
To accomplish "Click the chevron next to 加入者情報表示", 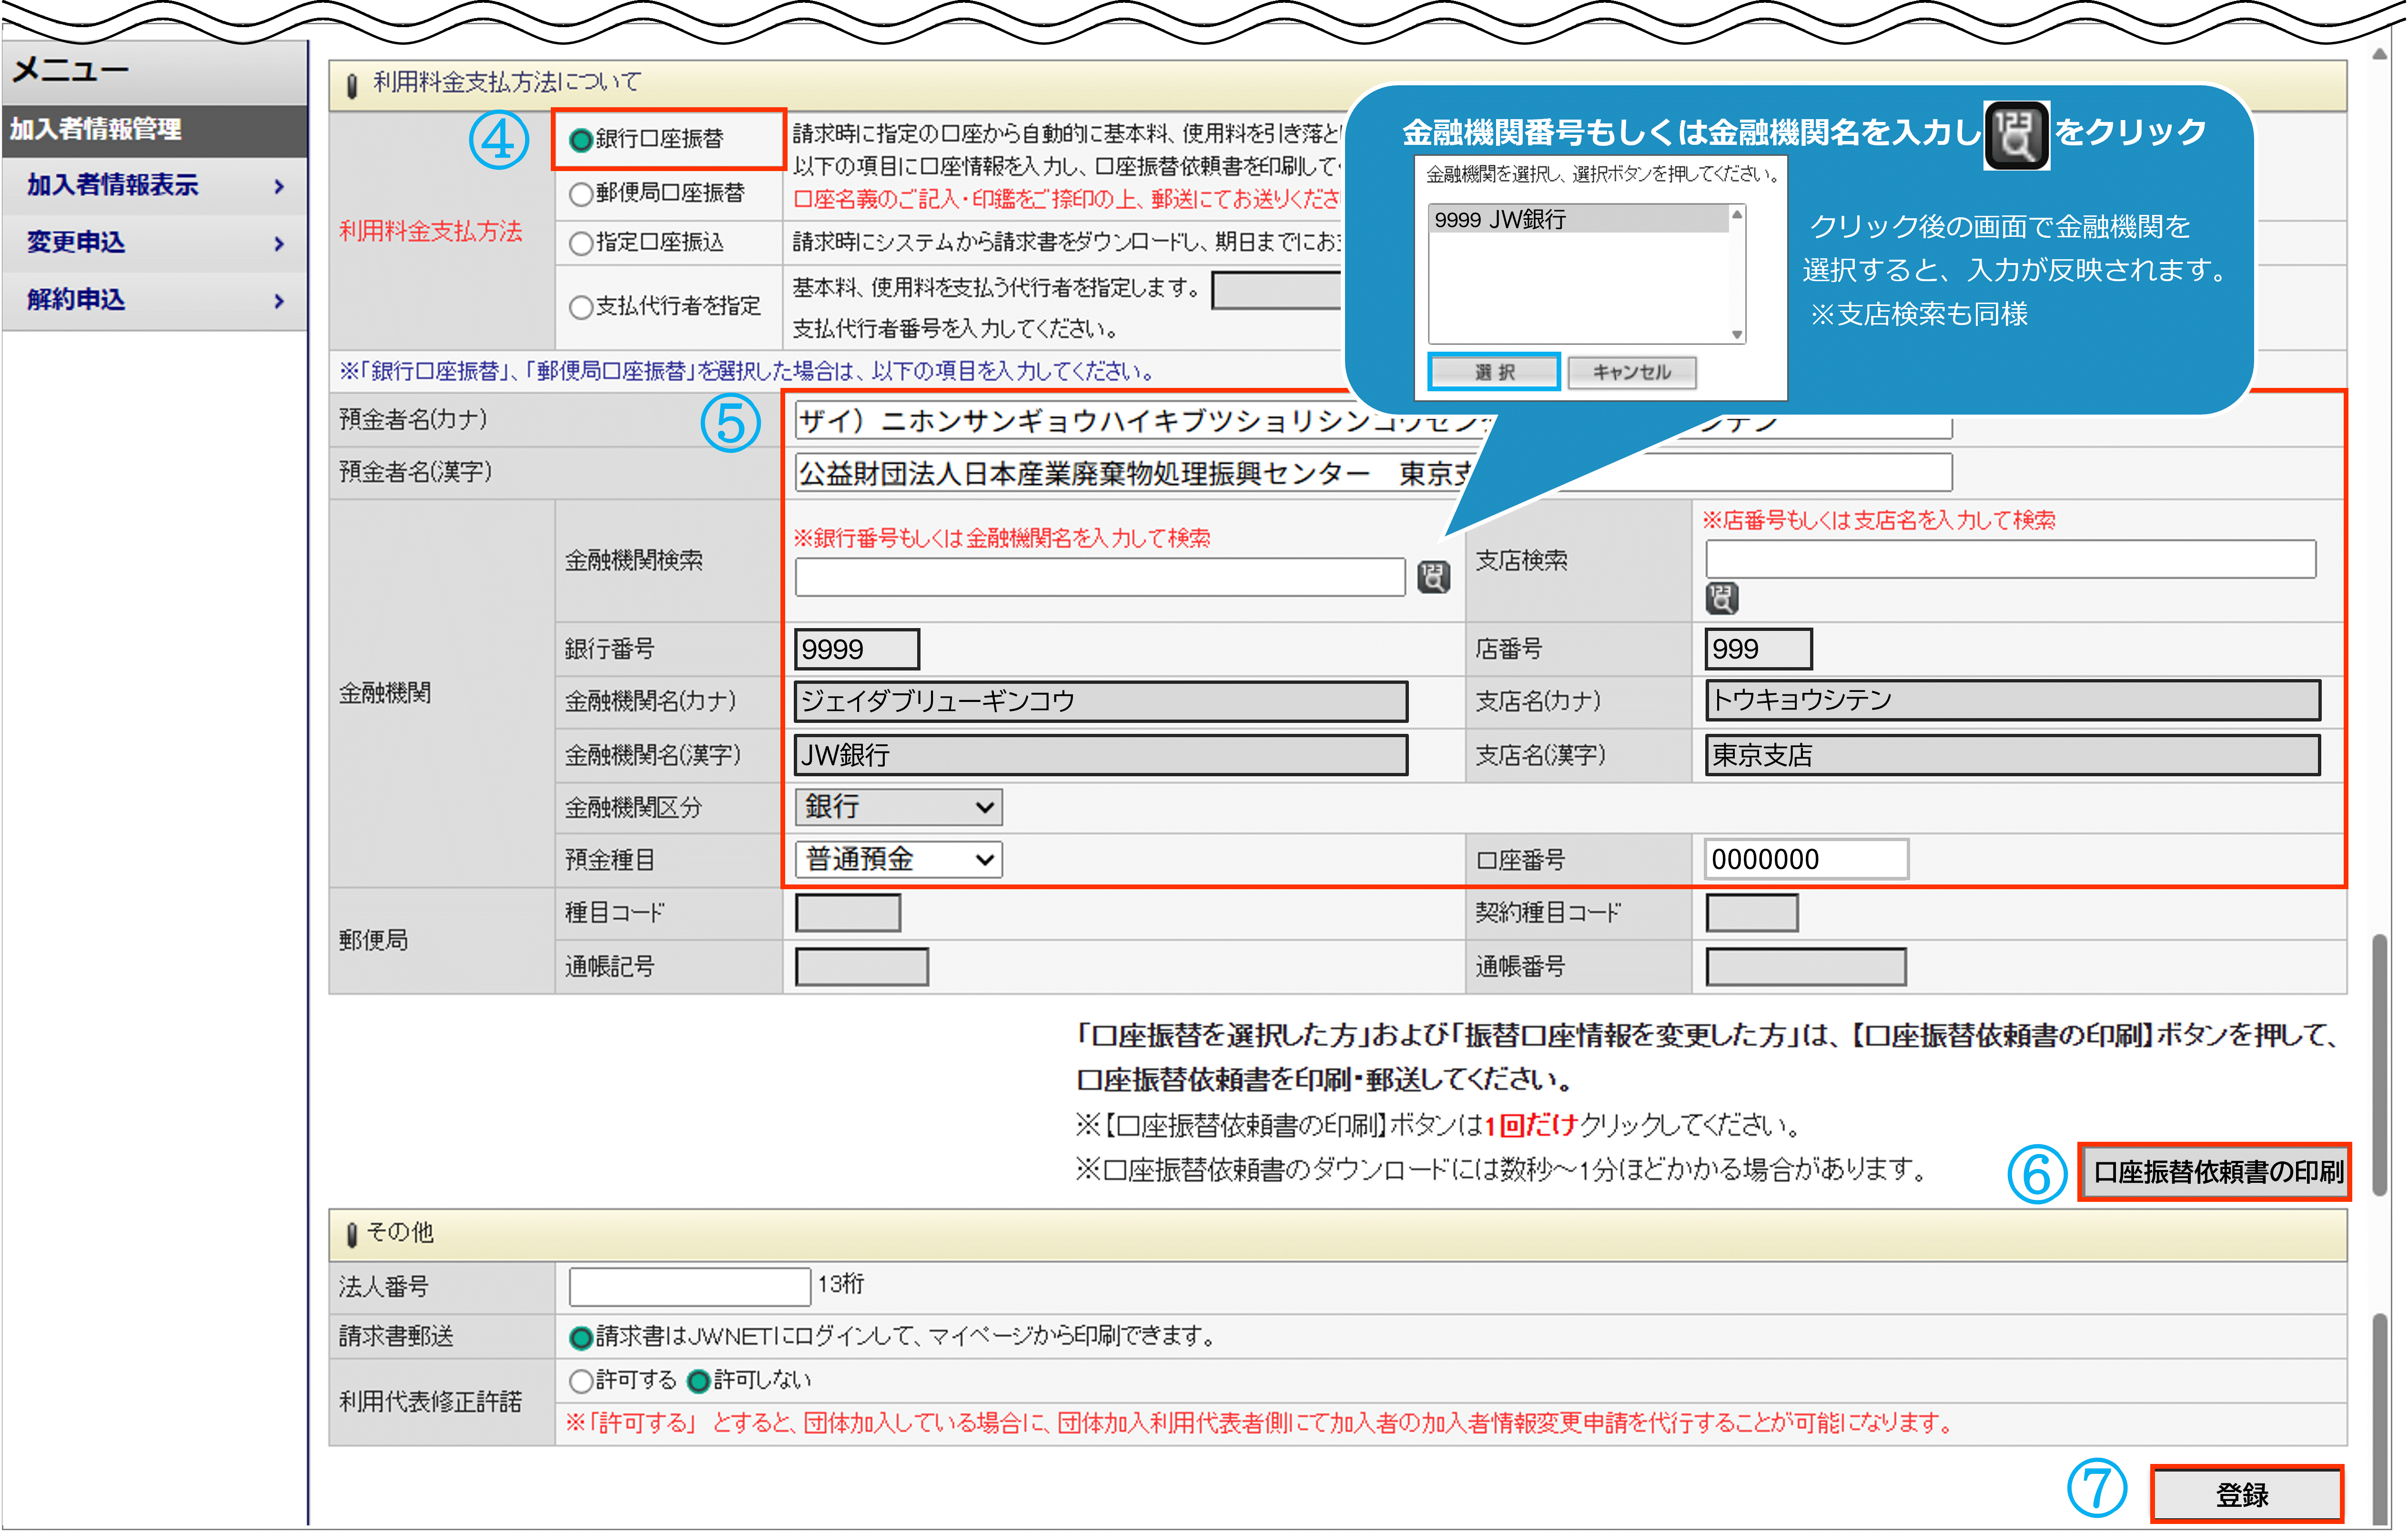I will [x=279, y=186].
